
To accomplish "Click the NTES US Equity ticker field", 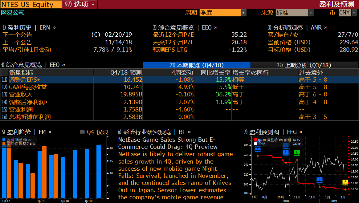I will [31, 4].
